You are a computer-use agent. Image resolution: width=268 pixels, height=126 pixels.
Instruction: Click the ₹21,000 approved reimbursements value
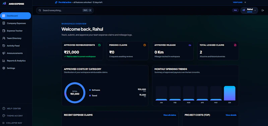pyautogui.click(x=71, y=52)
